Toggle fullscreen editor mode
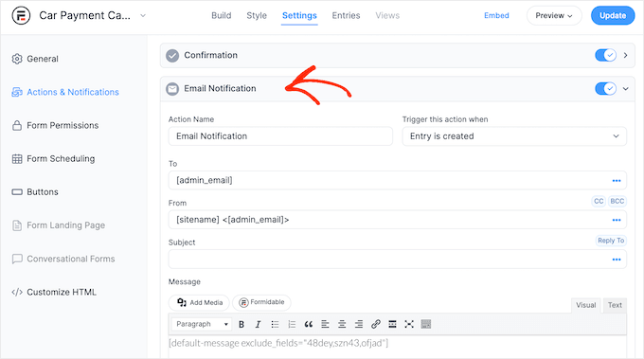The height and width of the screenshot is (359, 644). point(409,325)
